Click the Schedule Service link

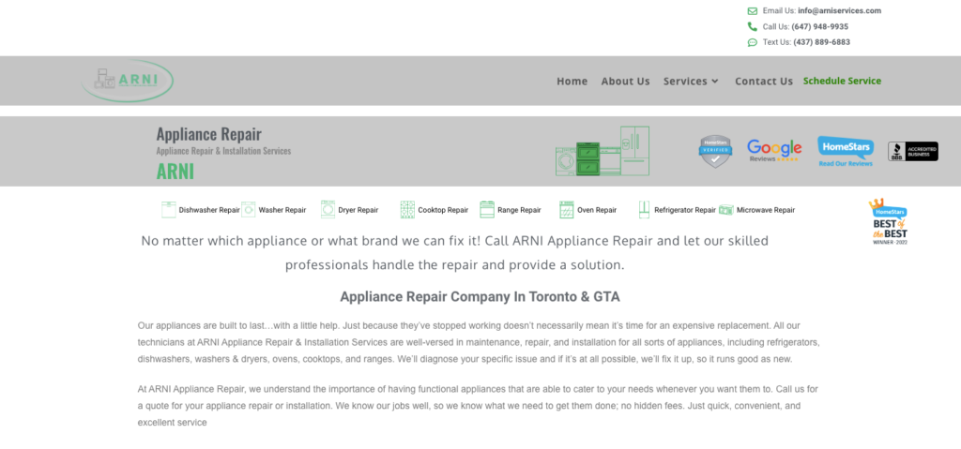pyautogui.click(x=842, y=81)
